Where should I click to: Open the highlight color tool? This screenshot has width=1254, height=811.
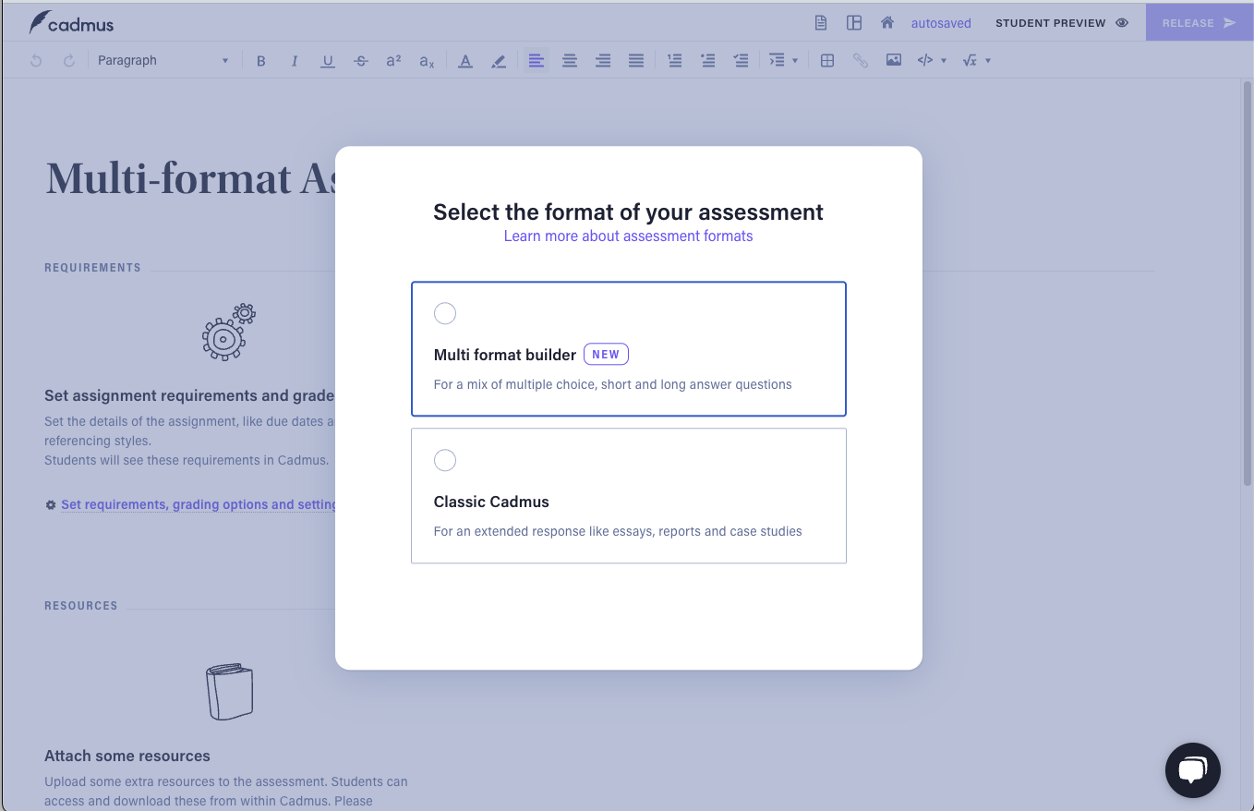pos(499,61)
